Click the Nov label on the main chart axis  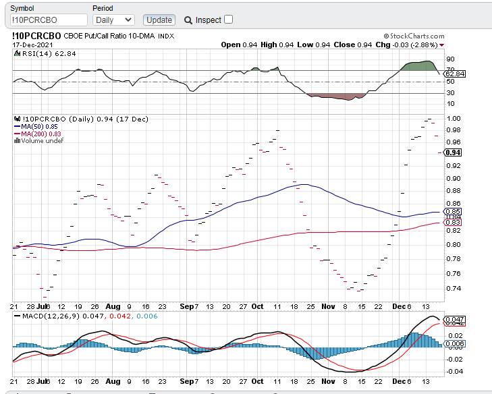click(x=328, y=306)
